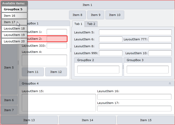The width and height of the screenshot is (175, 125).
Task: Click the Item 11 button
Action: click(33, 72)
